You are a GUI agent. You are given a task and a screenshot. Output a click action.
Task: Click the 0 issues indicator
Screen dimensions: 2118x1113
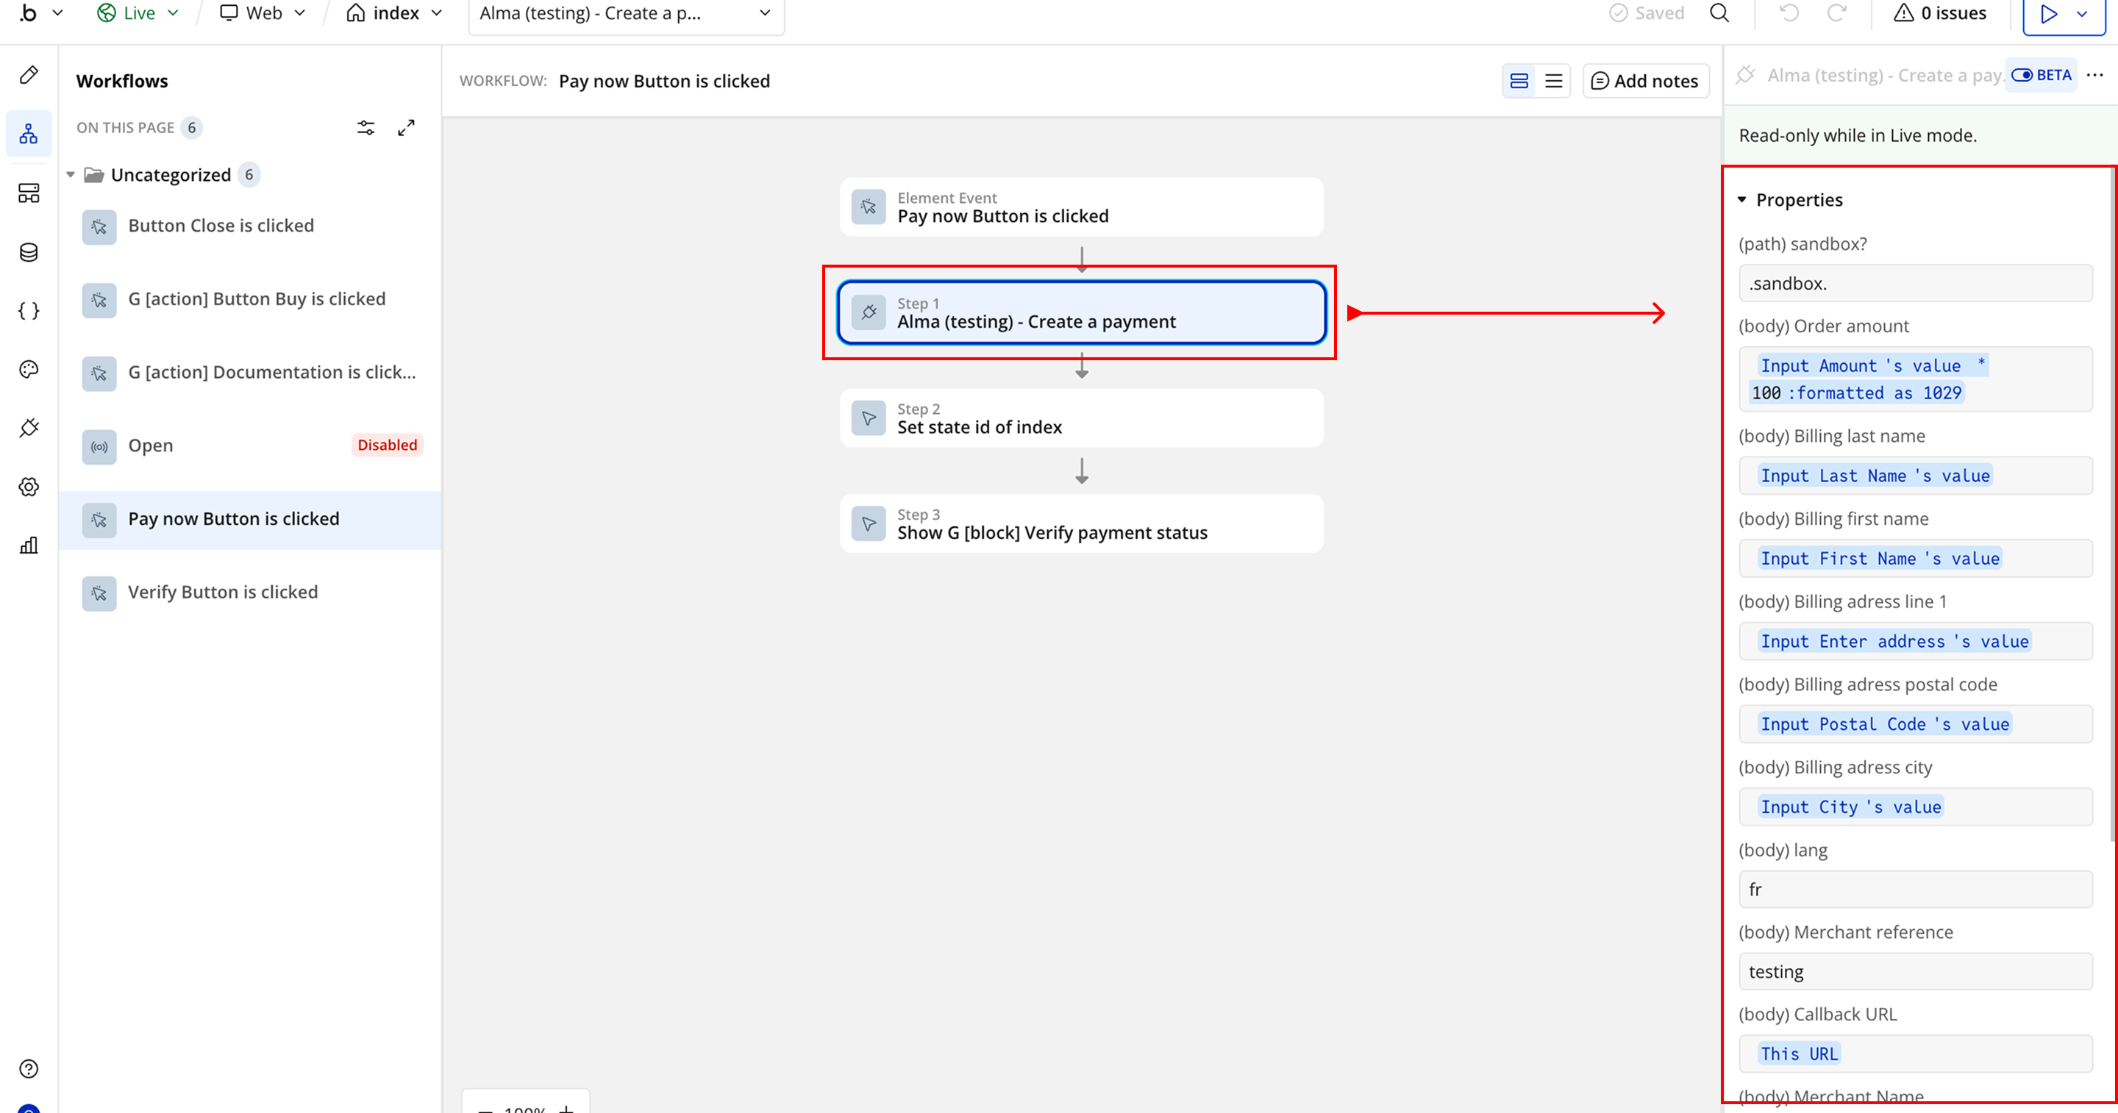point(1939,13)
